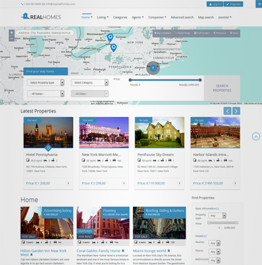Open the Agents menu
The height and width of the screenshot is (265, 262).
[138, 17]
